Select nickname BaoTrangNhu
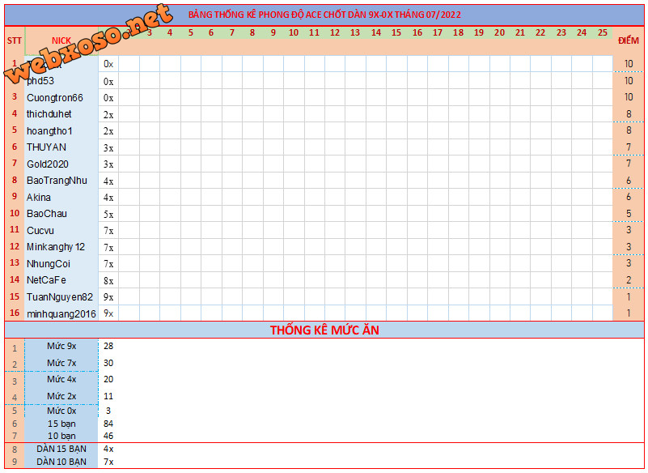Viewport: 648px width, 473px height. [x=57, y=181]
